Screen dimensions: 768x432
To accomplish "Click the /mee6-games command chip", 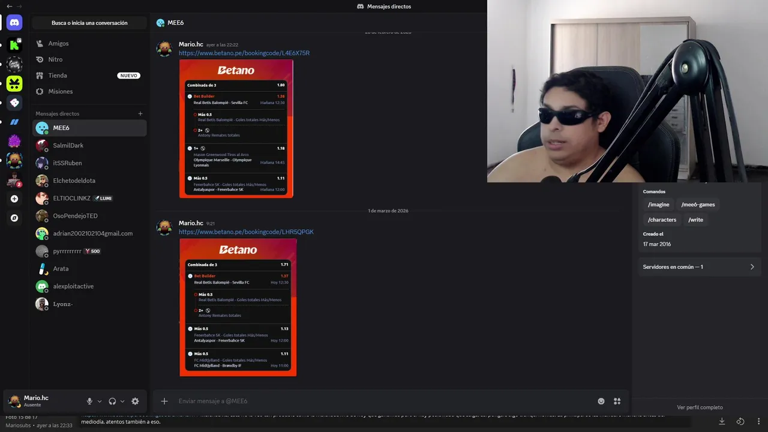I will [698, 205].
